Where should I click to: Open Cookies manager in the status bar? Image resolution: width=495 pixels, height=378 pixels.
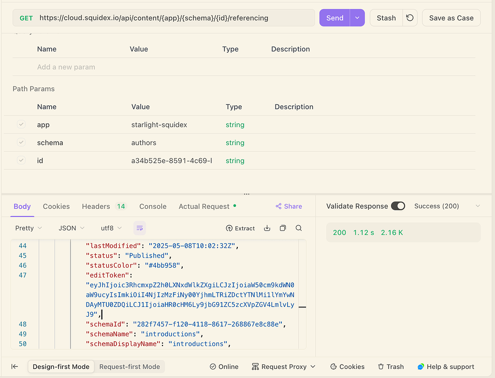tap(347, 366)
